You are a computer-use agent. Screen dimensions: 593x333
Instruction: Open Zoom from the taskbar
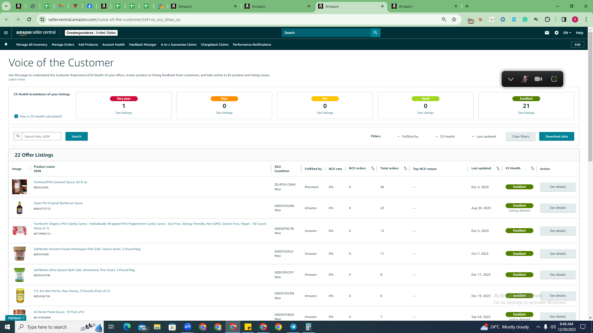(x=187, y=327)
